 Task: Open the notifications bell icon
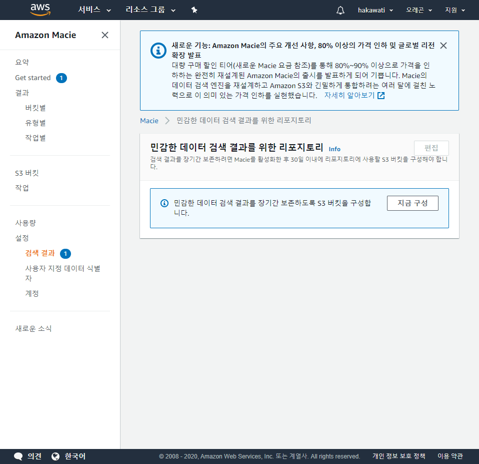pos(340,11)
